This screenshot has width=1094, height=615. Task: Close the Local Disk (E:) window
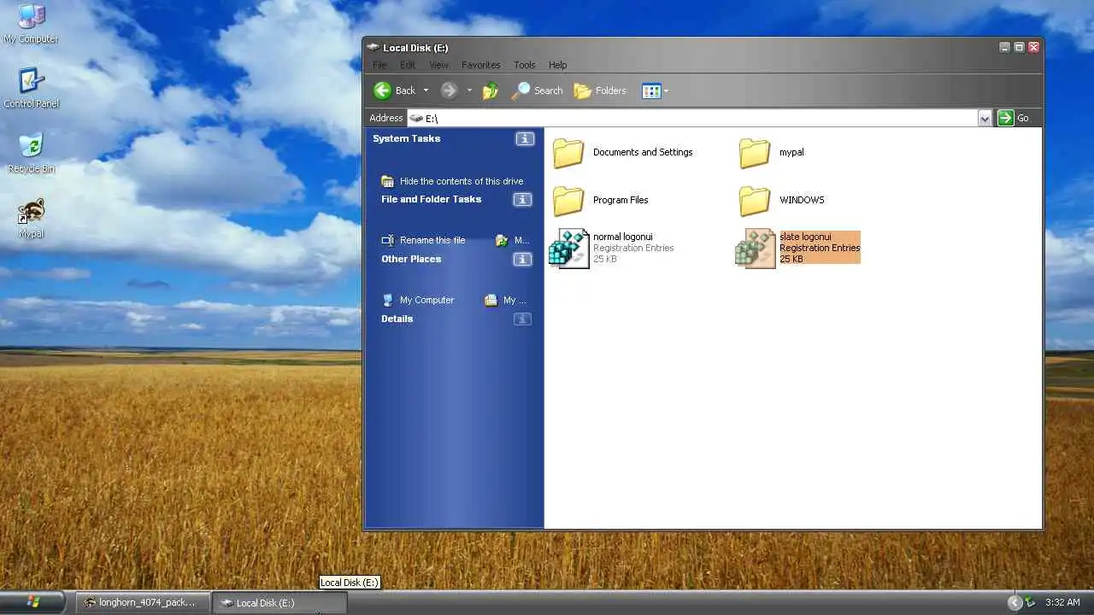click(x=1034, y=48)
